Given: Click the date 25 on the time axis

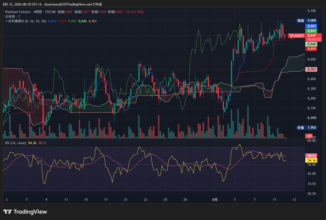Looking at the screenshot, I should point(165,200).
